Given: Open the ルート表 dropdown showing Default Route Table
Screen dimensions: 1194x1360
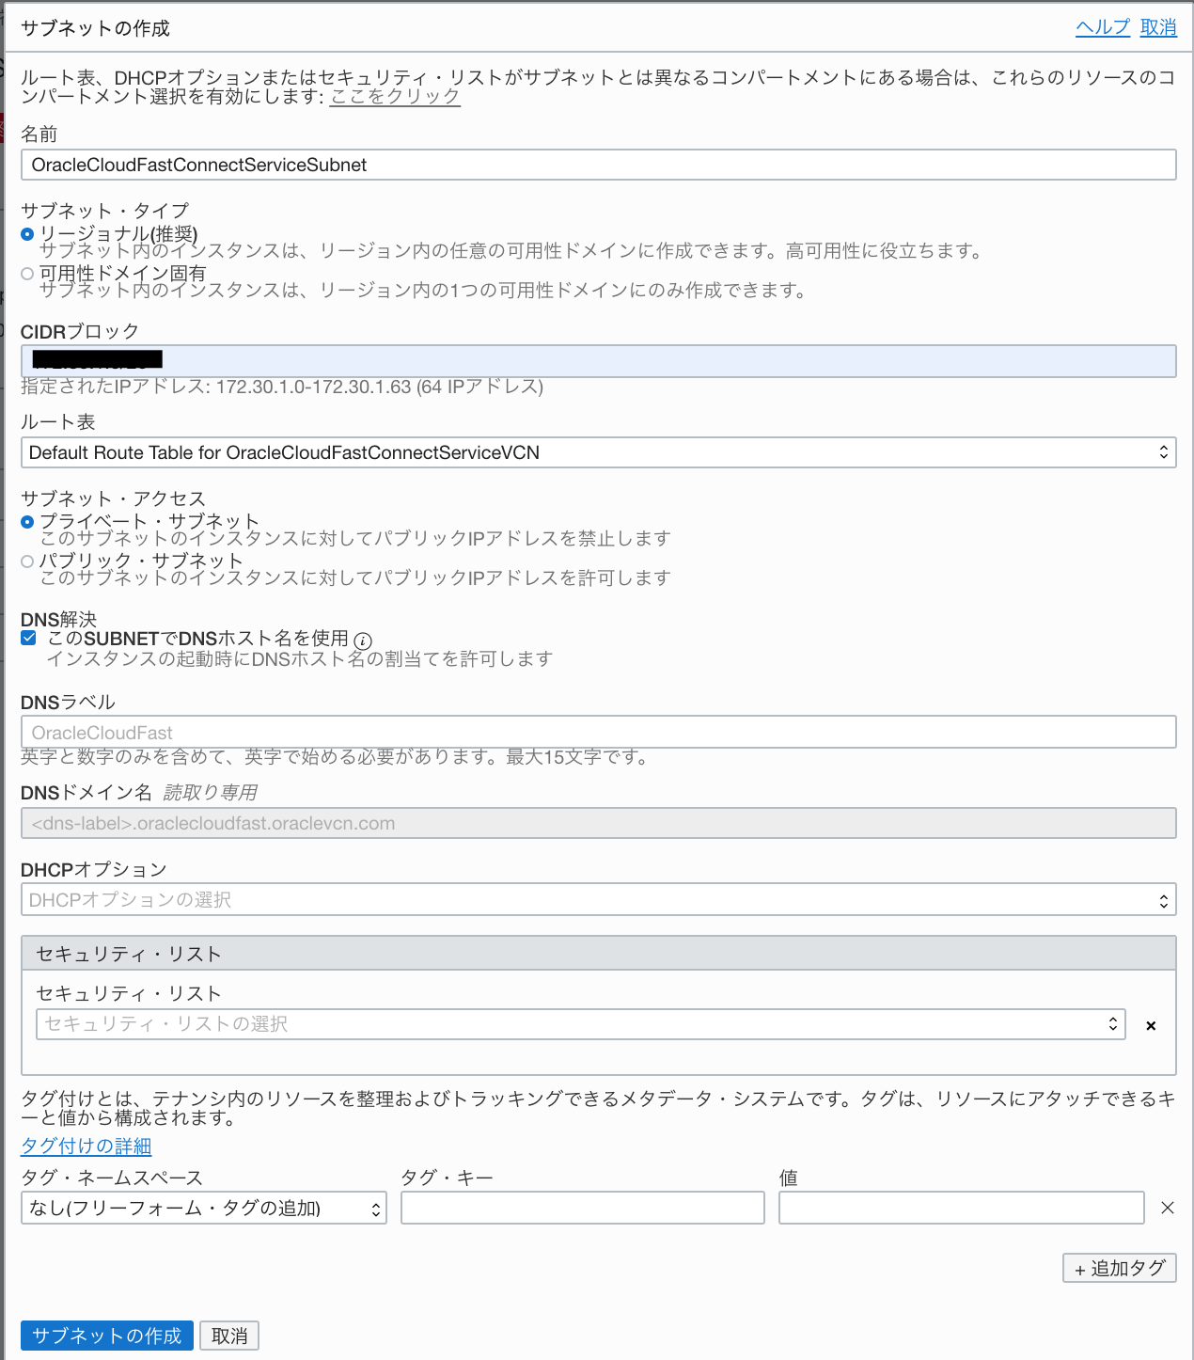Looking at the screenshot, I should [598, 452].
